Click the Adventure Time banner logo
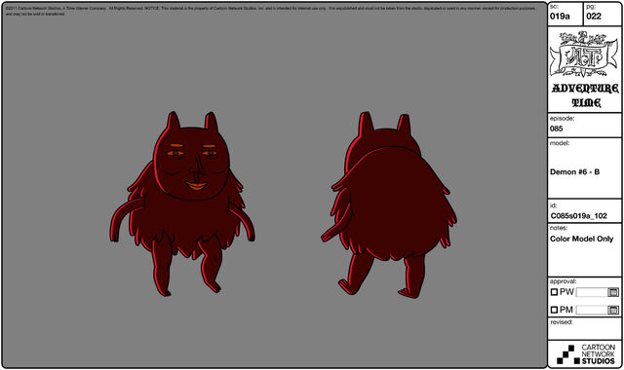The width and height of the screenshot is (624, 370). point(584,55)
